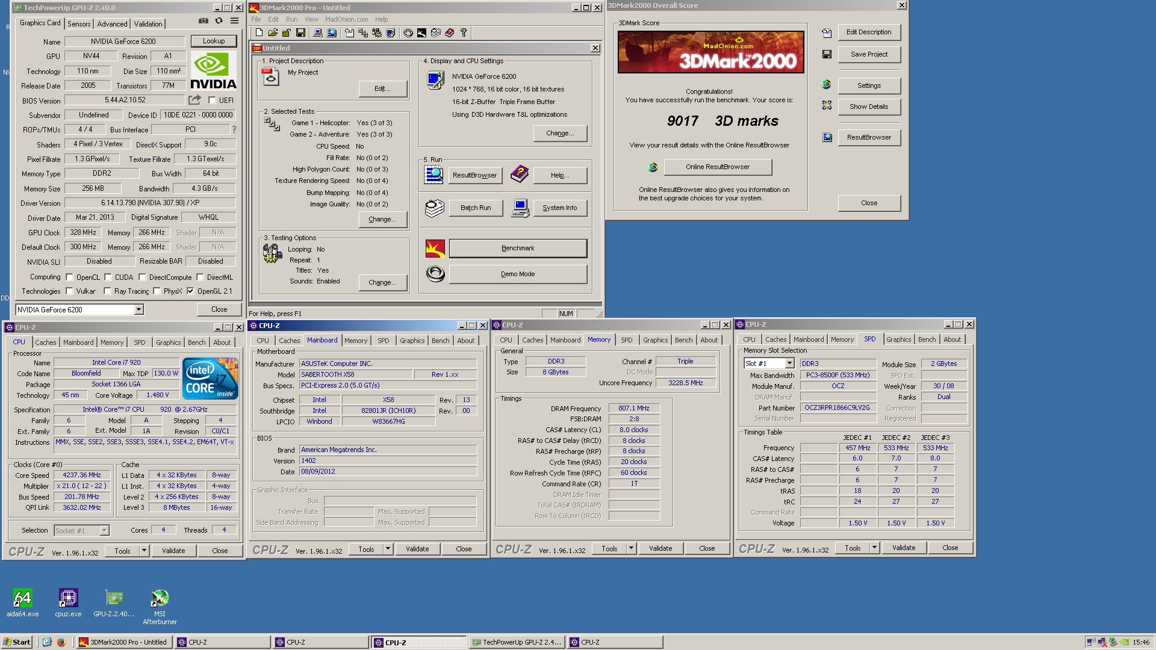Viewport: 1156px width, 650px height.
Task: Click the ResultBrowser magnifier toolbar icon
Action: [x=332, y=33]
